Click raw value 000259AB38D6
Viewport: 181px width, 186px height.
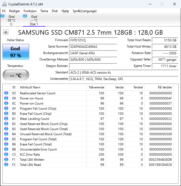tap(160, 160)
